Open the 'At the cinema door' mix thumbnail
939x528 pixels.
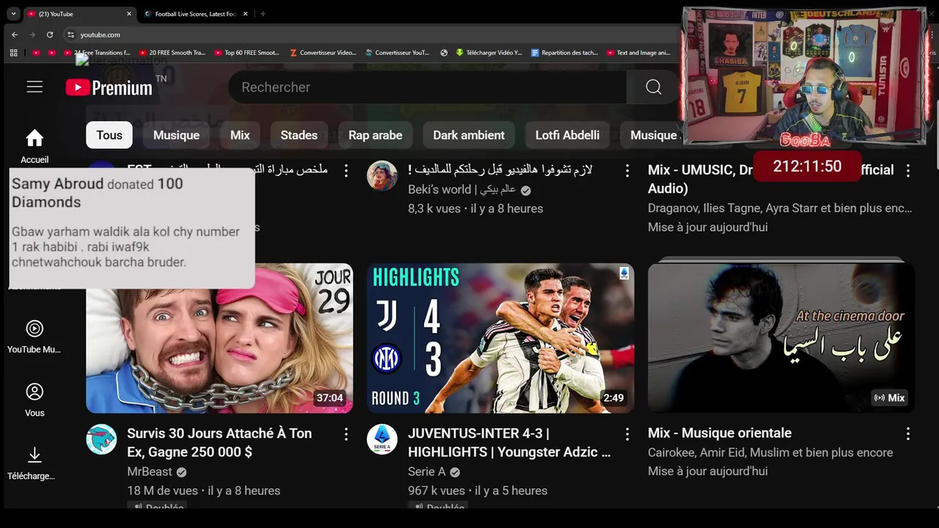[x=781, y=338]
